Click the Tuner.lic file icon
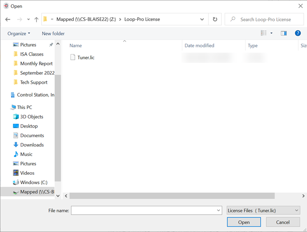The image size is (307, 232). point(73,57)
